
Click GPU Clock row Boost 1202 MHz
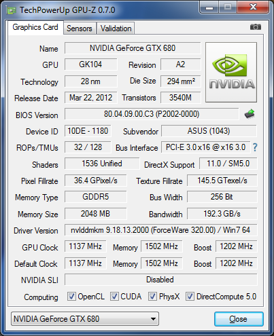pyautogui.click(x=236, y=246)
